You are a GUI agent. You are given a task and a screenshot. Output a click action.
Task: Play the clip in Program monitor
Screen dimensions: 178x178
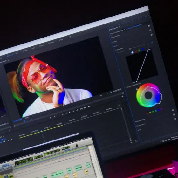click(x=70, y=112)
